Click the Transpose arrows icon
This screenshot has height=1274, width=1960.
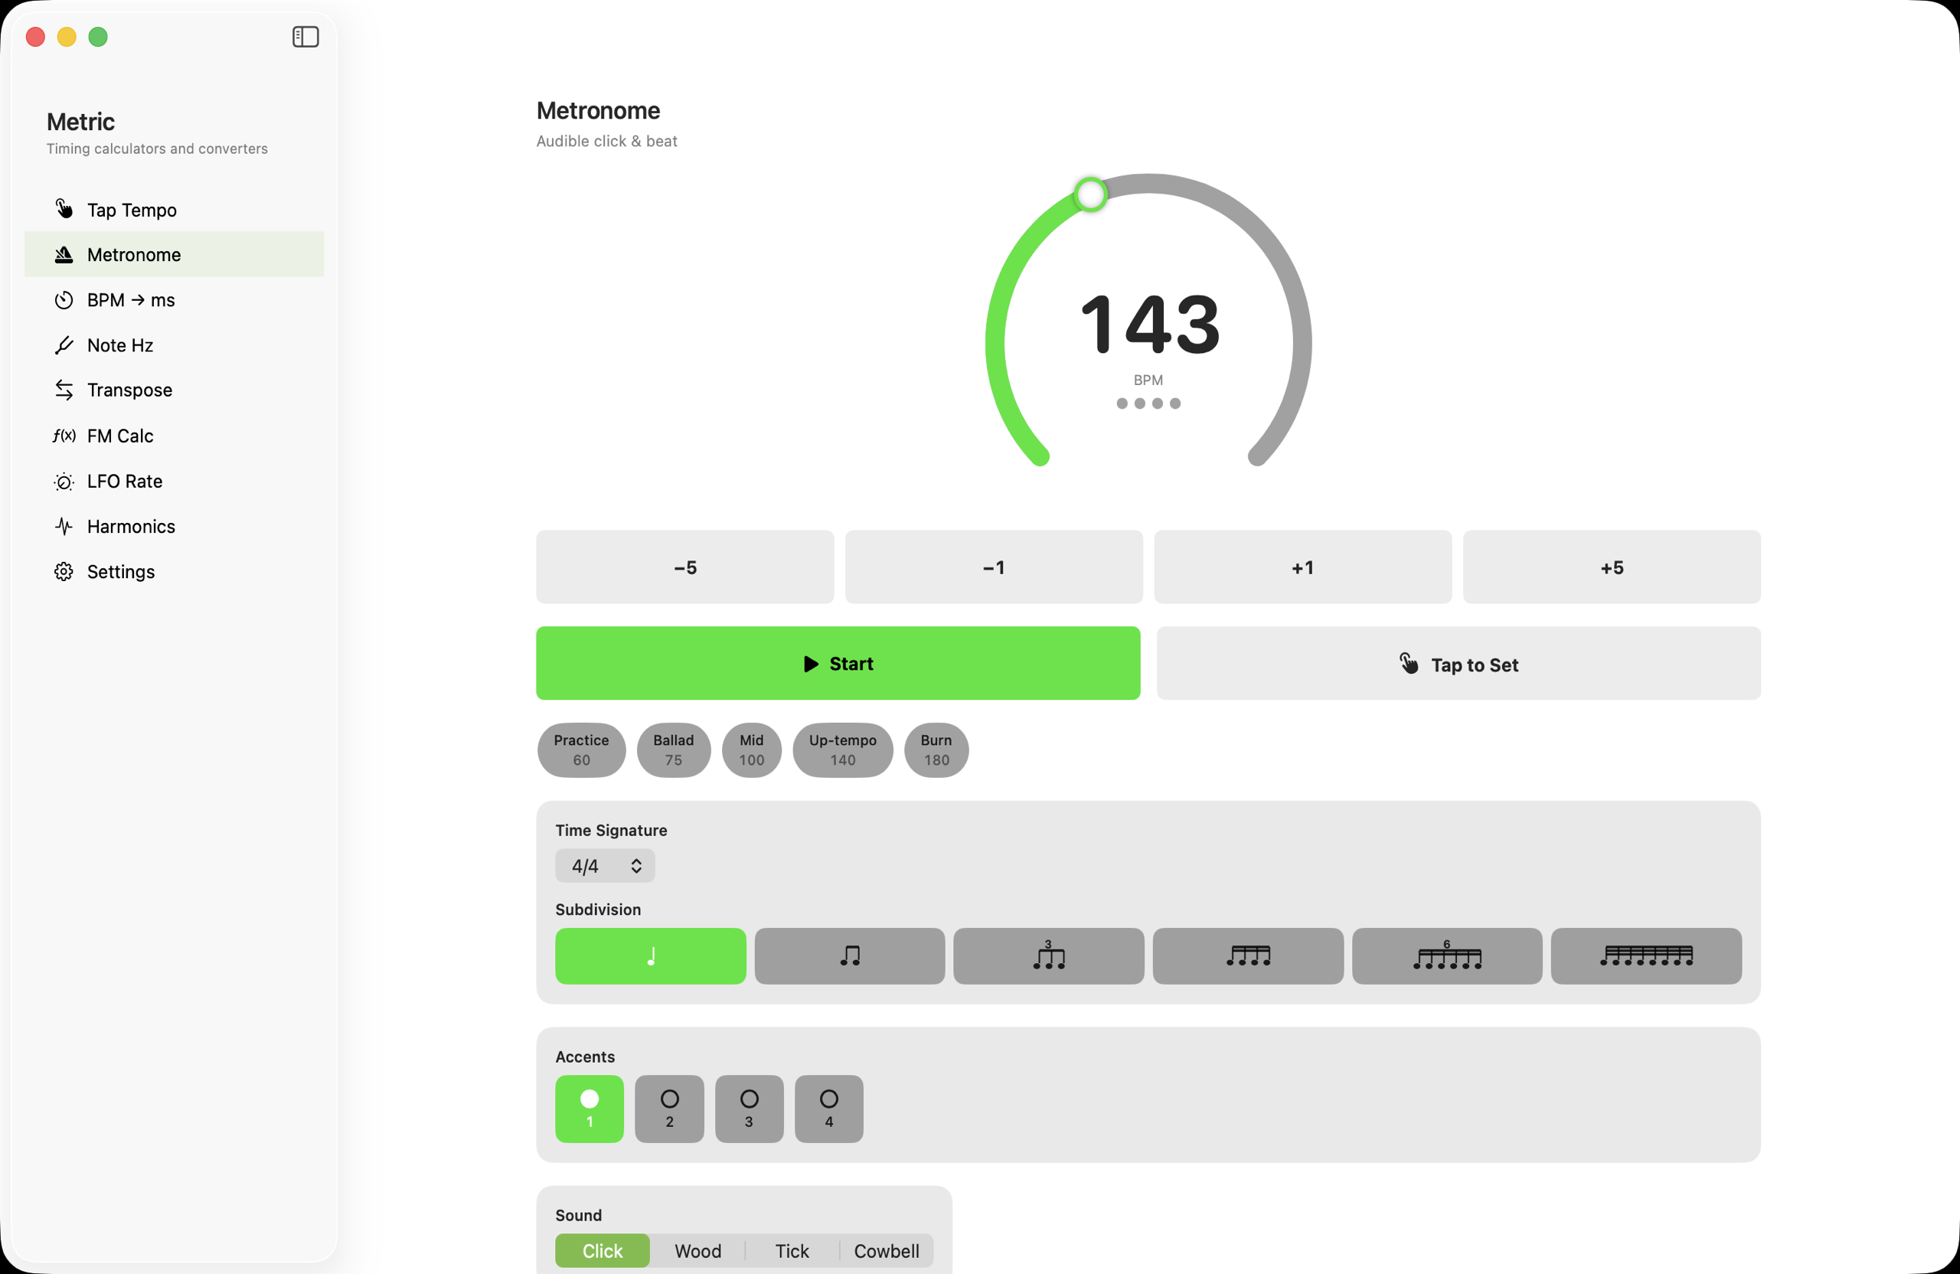64,390
